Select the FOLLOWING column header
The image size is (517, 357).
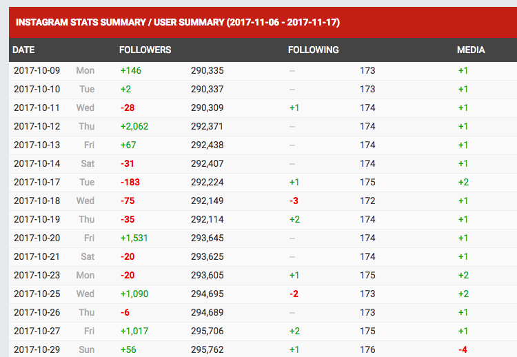(313, 50)
